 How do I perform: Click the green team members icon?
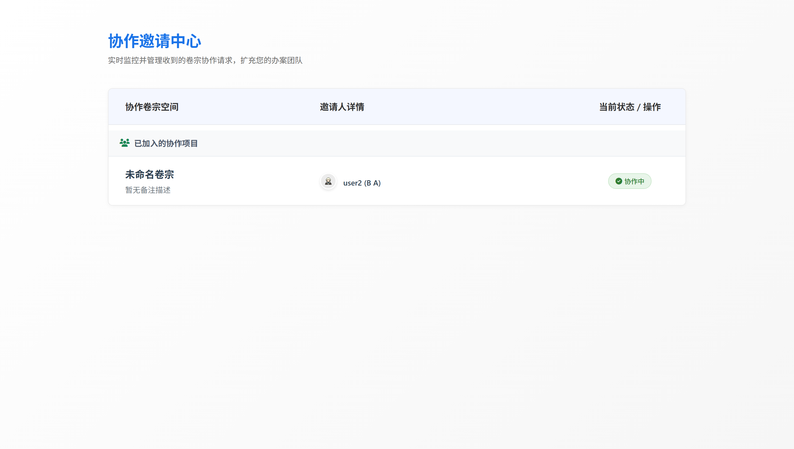click(x=125, y=143)
